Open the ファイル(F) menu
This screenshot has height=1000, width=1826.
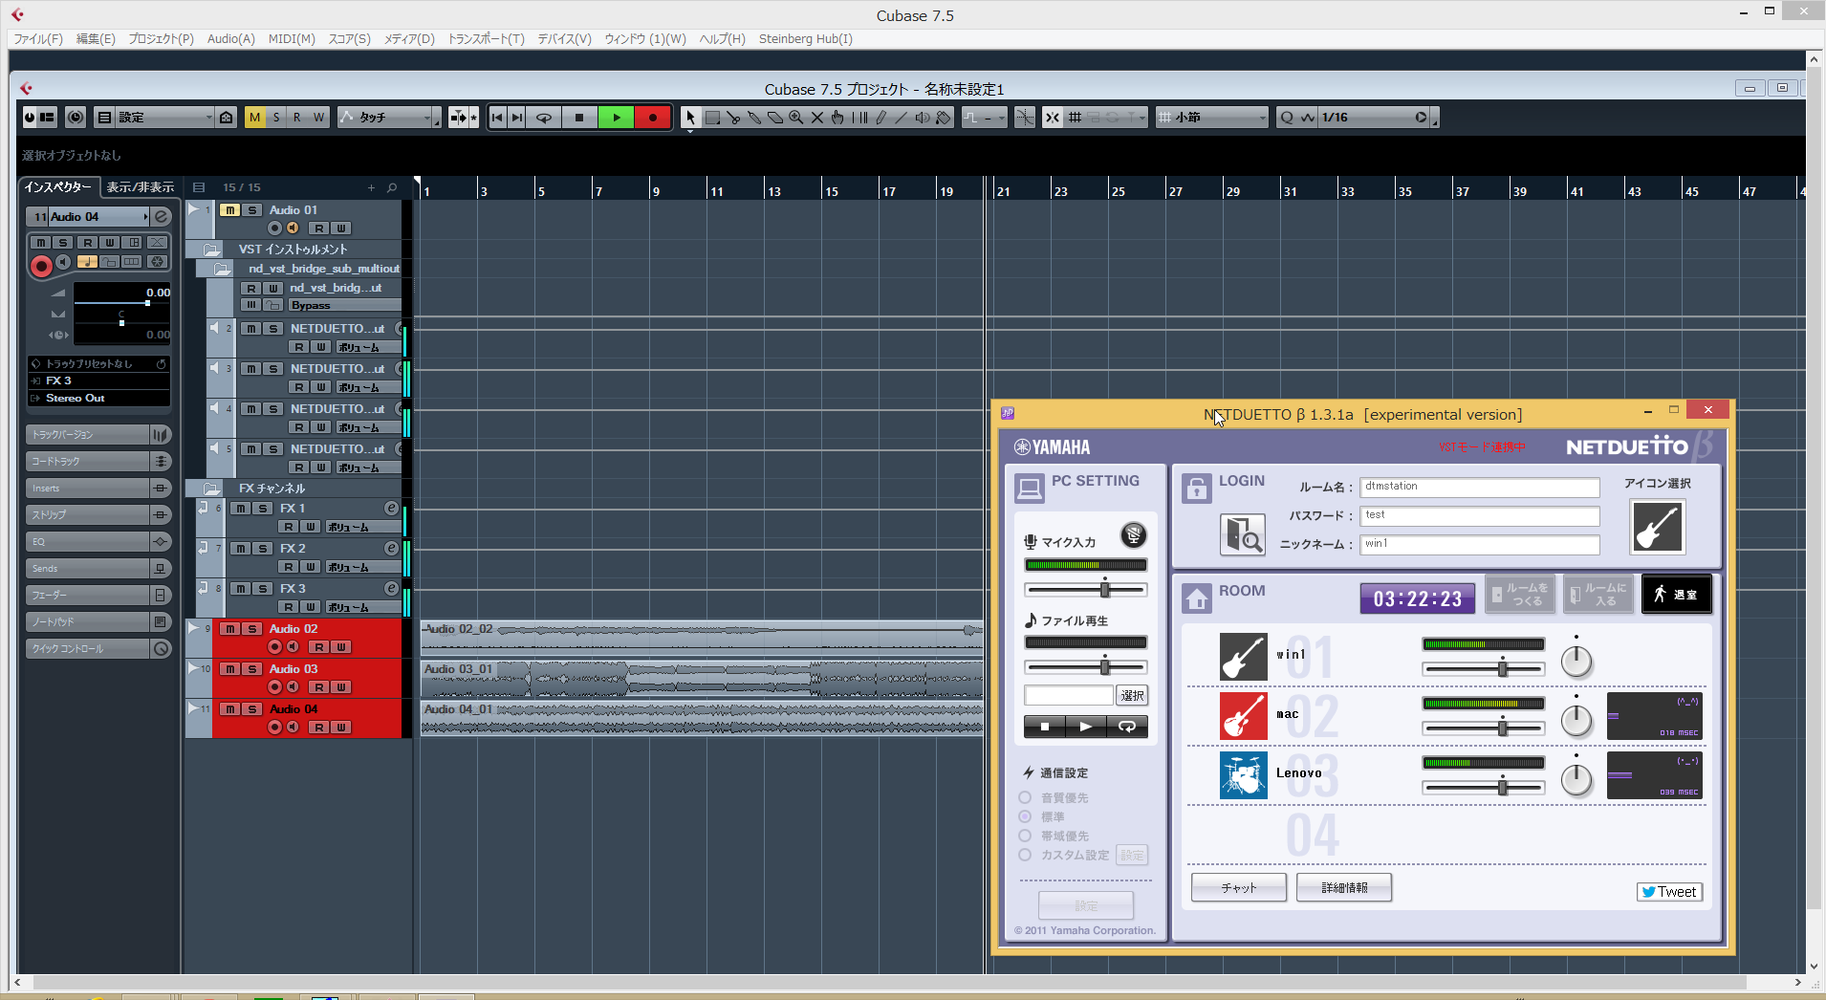click(x=38, y=39)
